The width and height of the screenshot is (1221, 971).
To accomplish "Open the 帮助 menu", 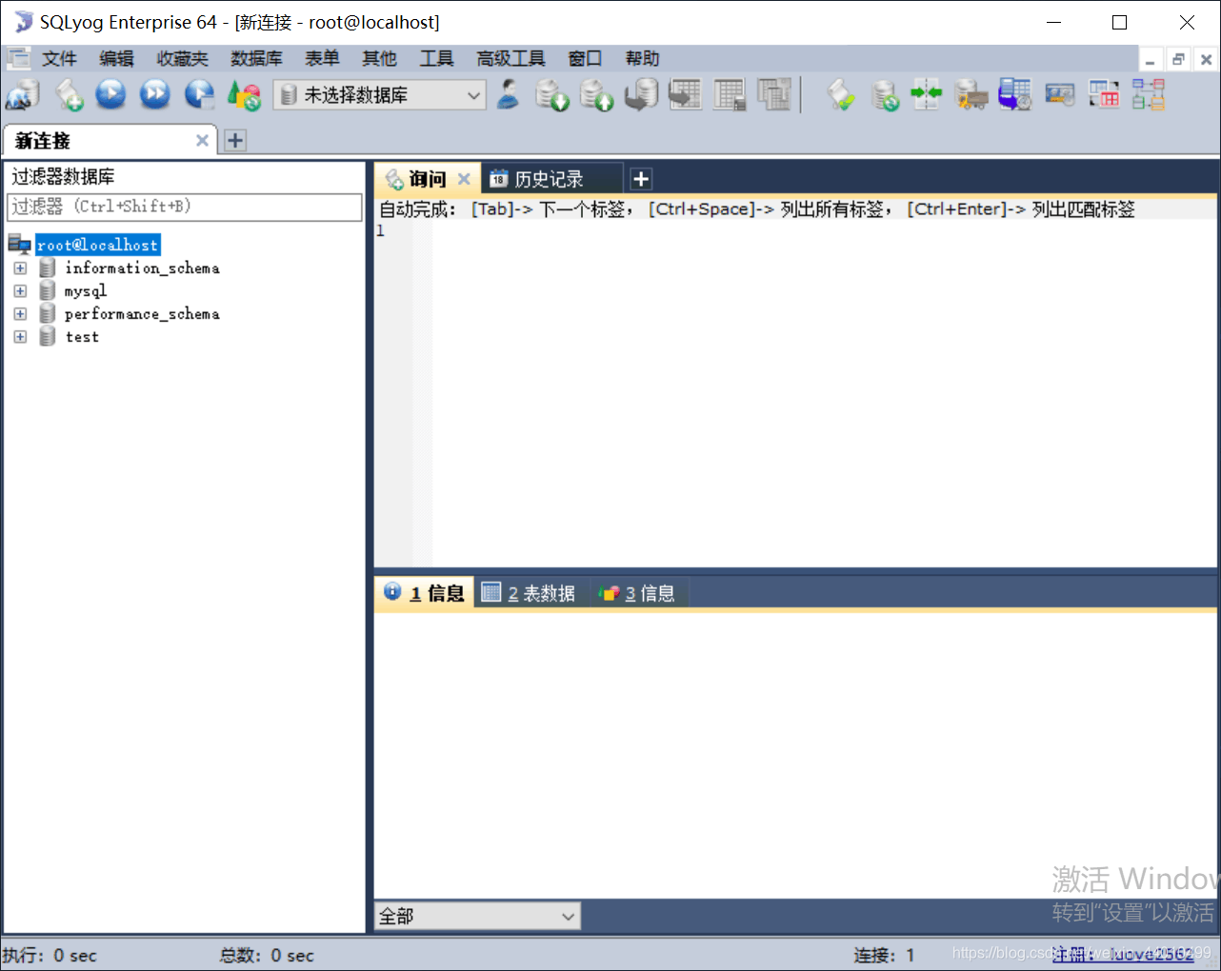I will (x=642, y=59).
